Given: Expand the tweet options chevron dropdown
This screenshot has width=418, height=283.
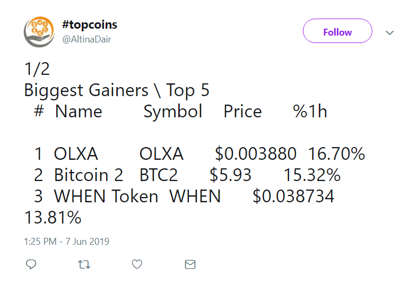Looking at the screenshot, I should coord(390,33).
